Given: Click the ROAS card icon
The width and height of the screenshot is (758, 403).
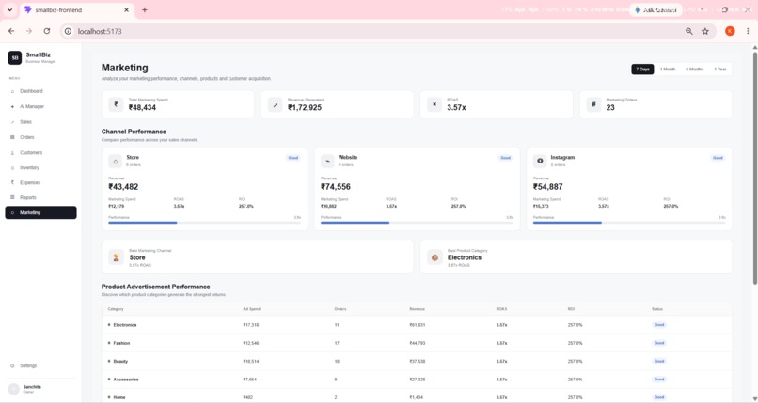Looking at the screenshot, I should (x=434, y=104).
